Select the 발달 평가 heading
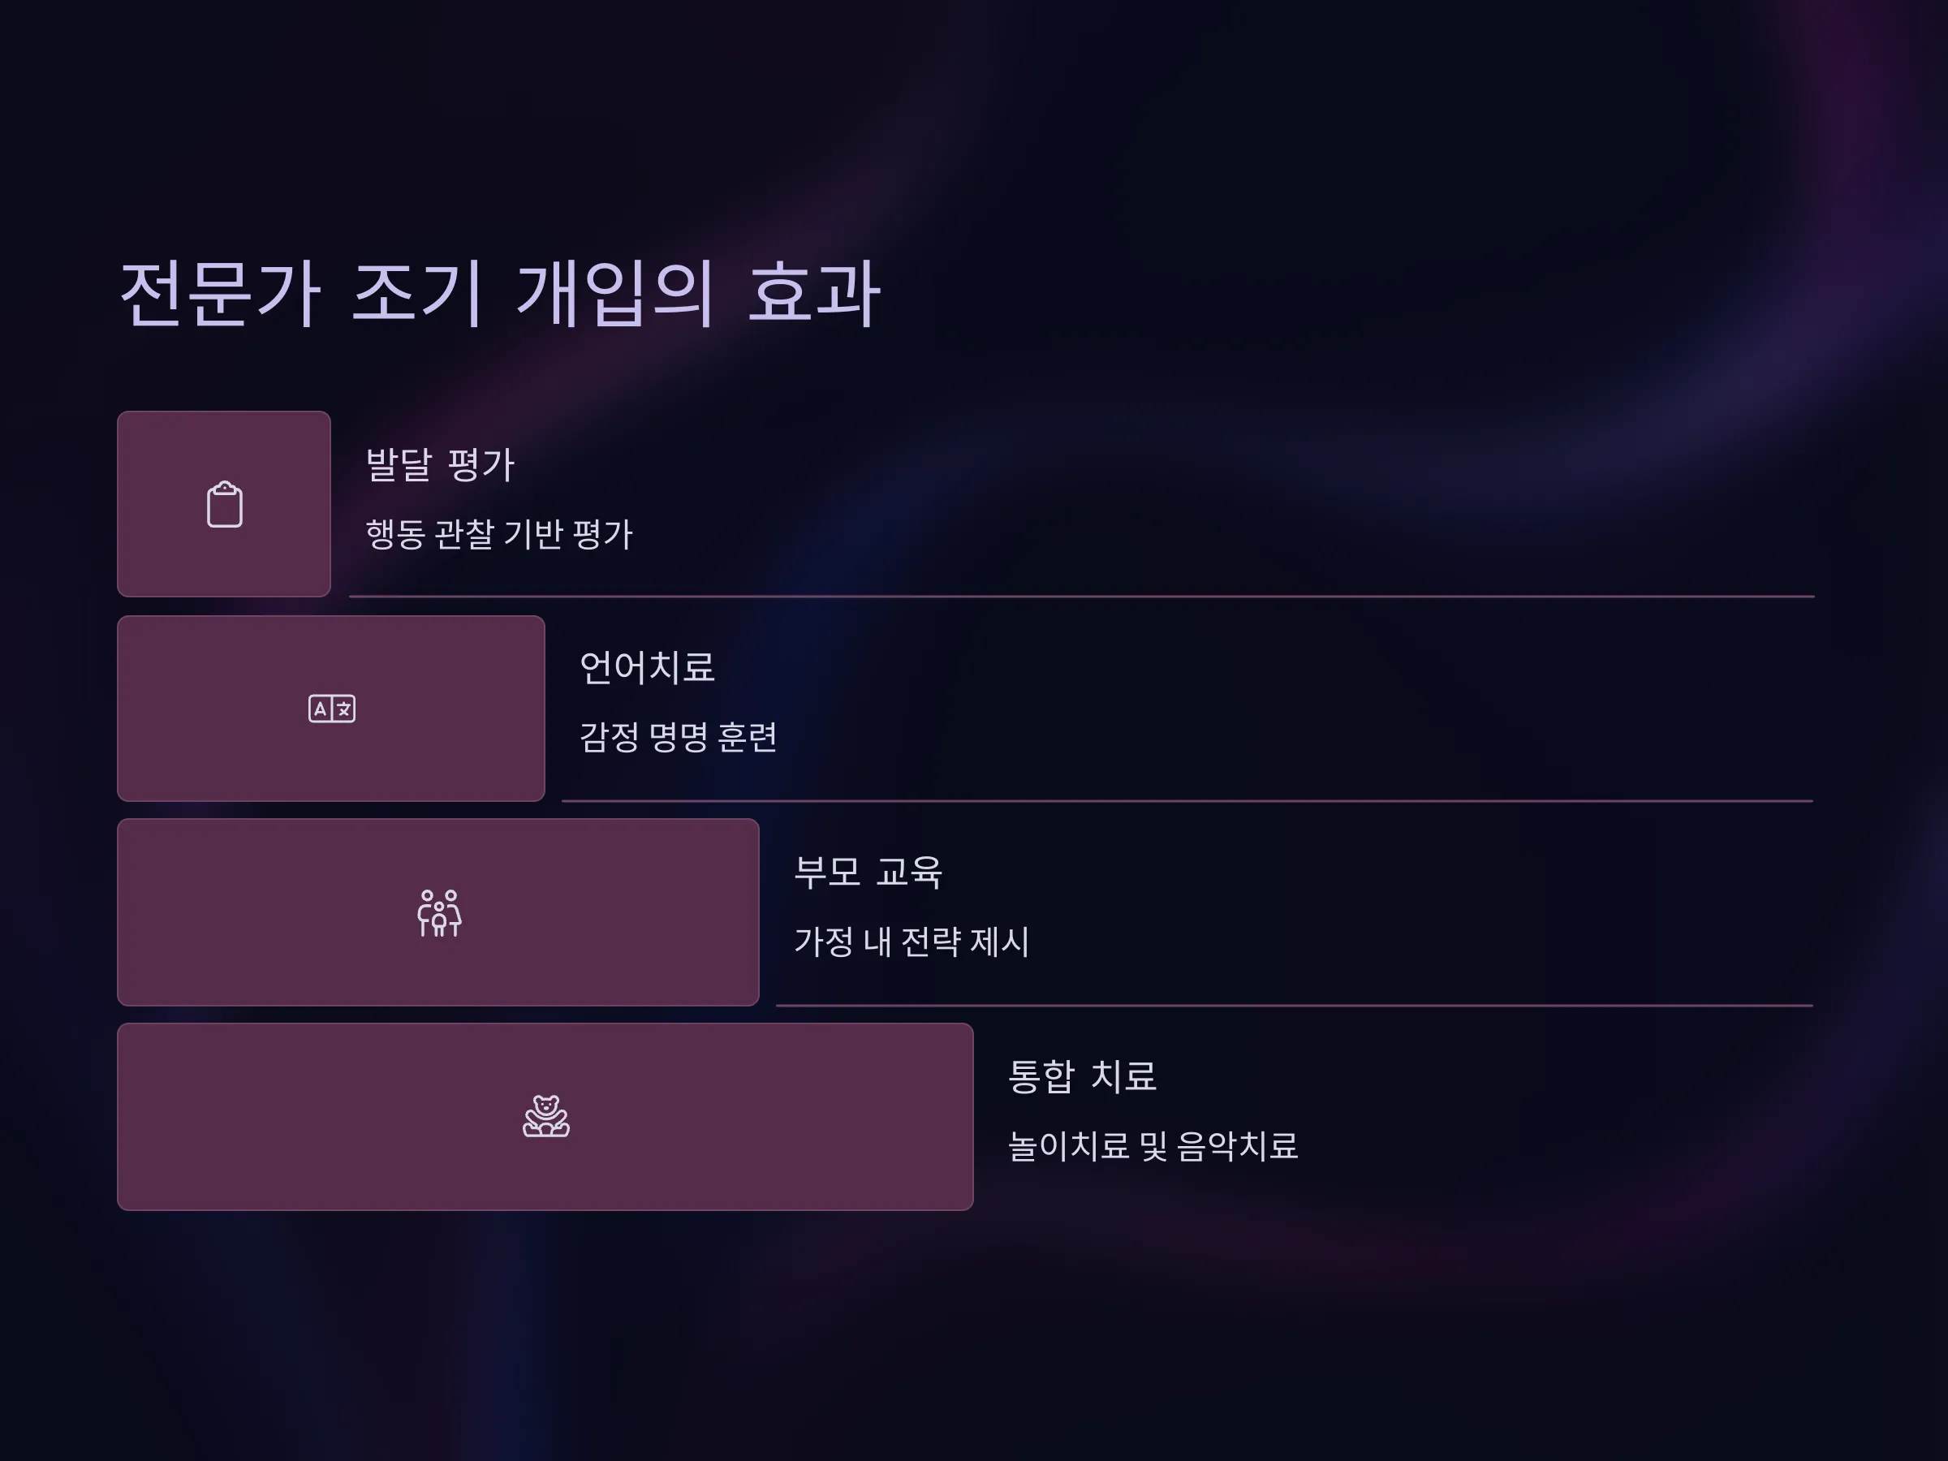Screen dimensions: 1948x1461 pyautogui.click(x=439, y=464)
